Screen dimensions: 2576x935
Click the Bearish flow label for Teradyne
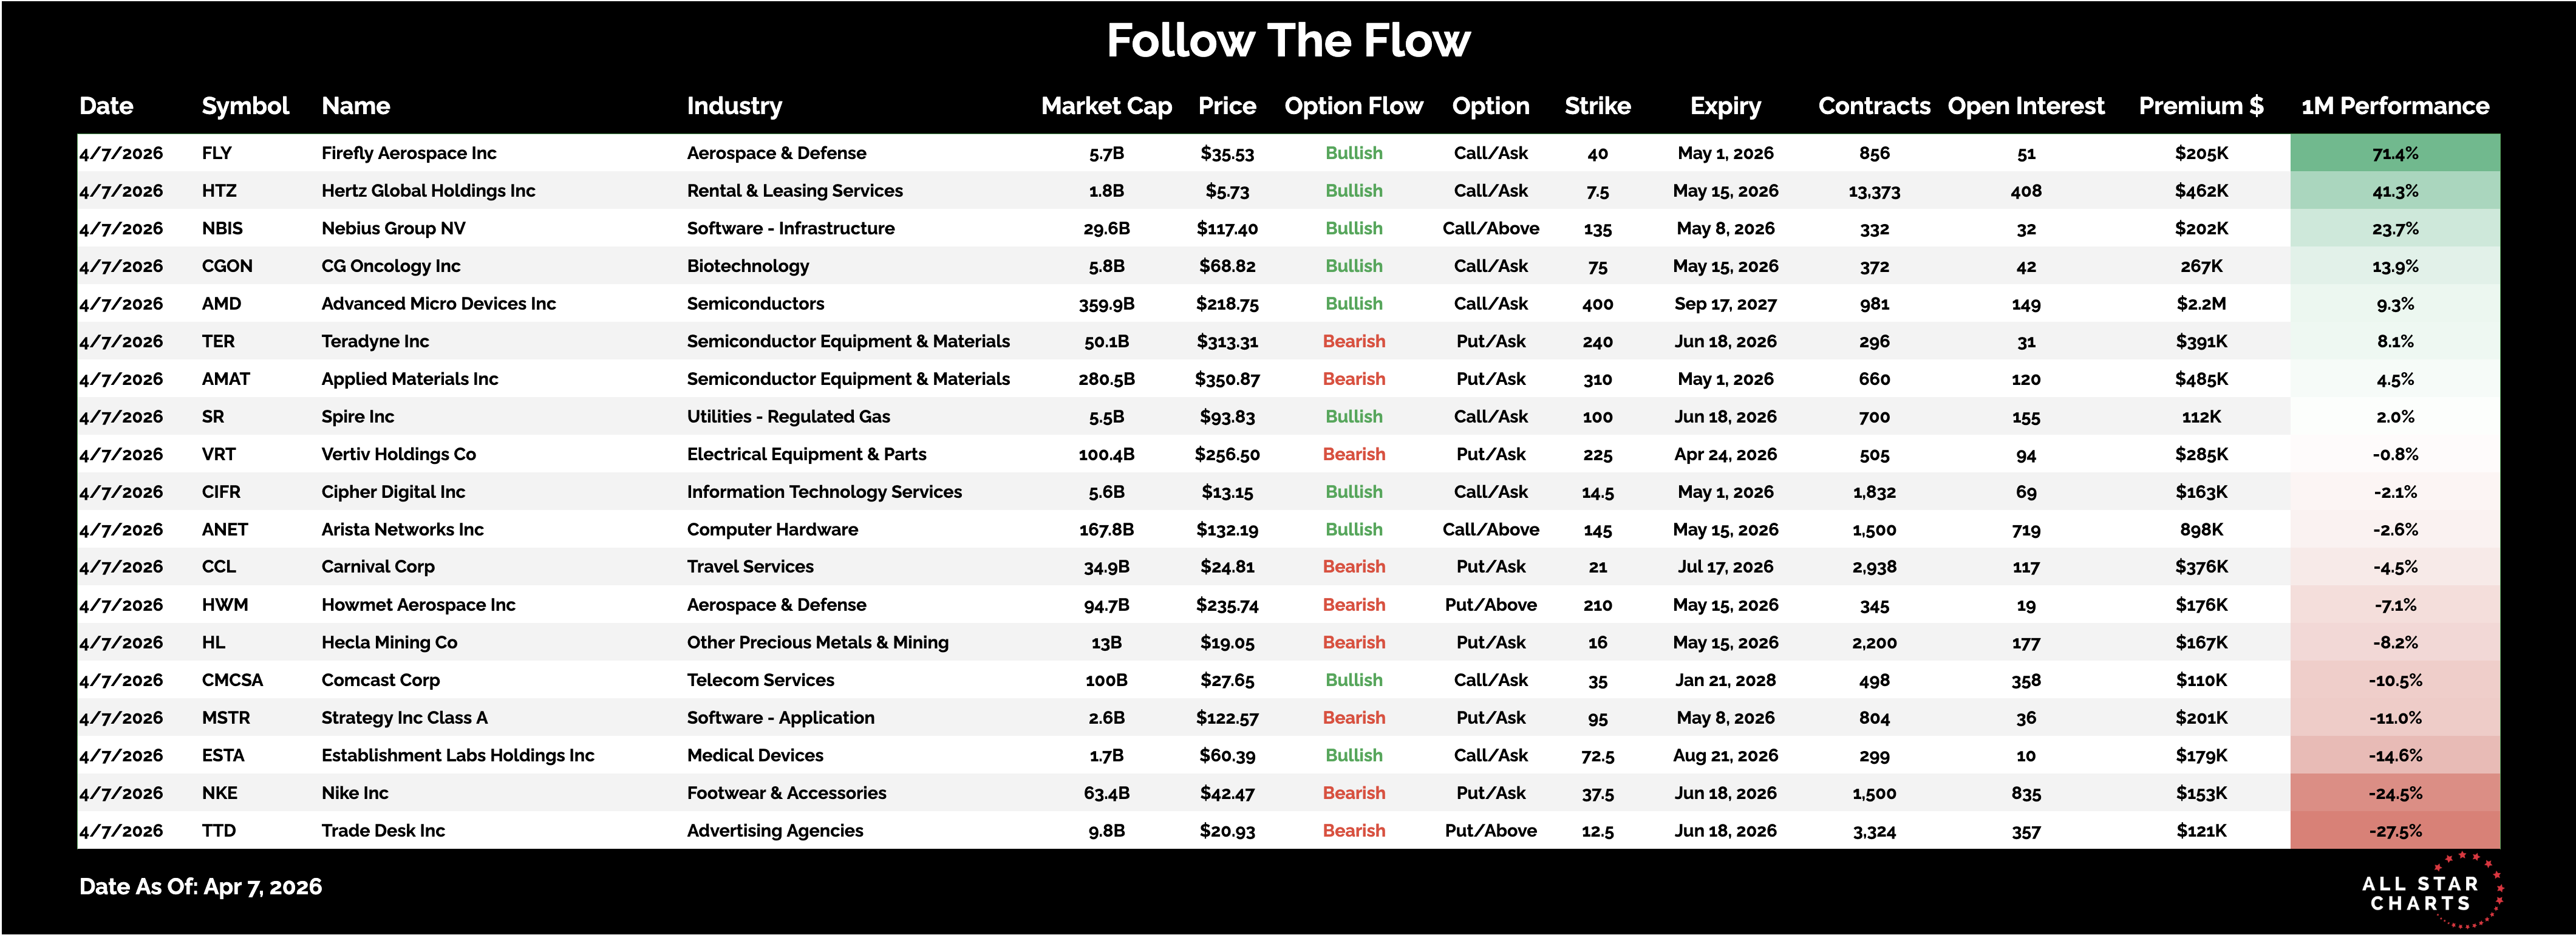(x=1353, y=341)
